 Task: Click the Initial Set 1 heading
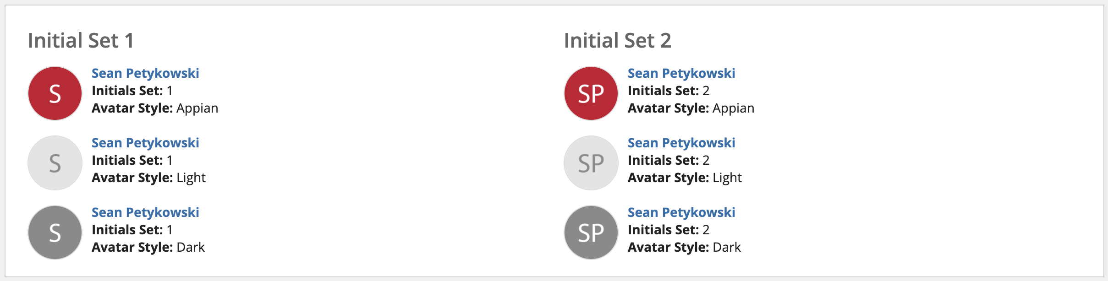[81, 40]
